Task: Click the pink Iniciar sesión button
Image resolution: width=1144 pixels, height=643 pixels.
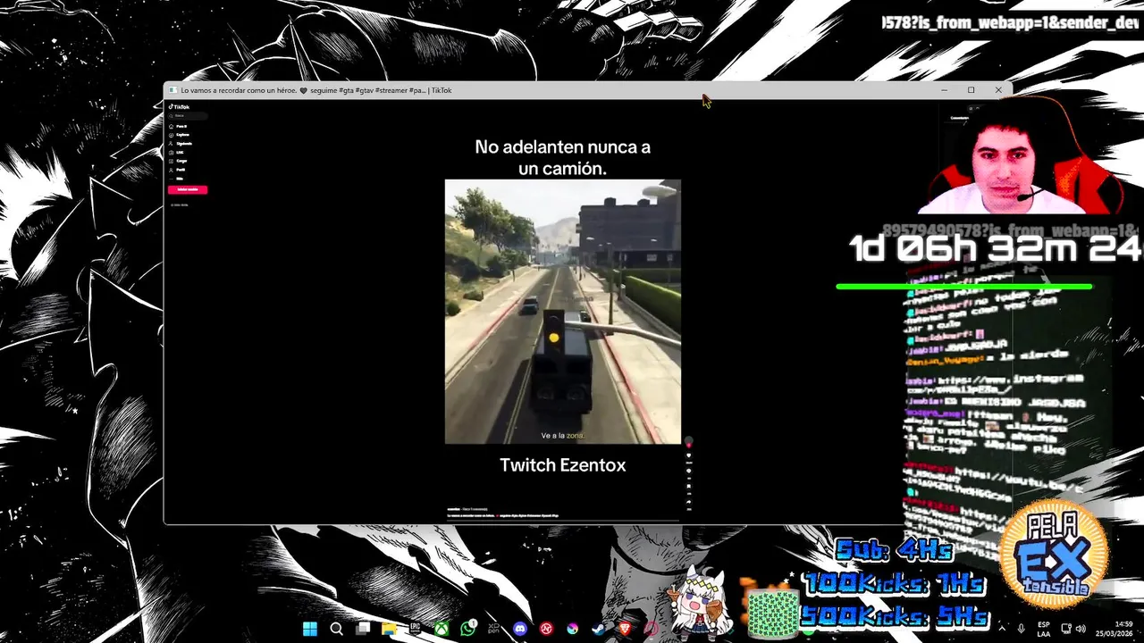Action: pos(188,189)
